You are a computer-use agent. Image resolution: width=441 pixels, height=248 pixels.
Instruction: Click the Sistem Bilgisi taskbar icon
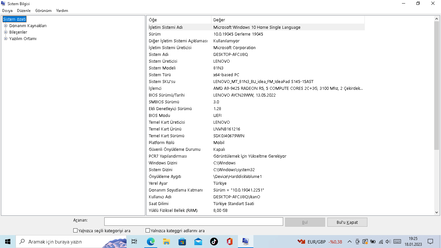[245, 242]
